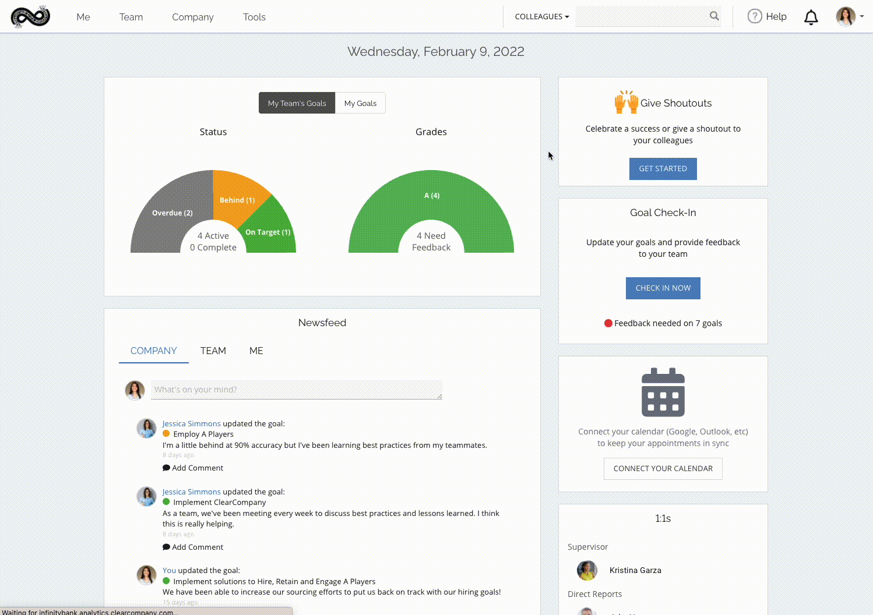The image size is (873, 615).
Task: Open the Company menu
Action: coord(192,17)
